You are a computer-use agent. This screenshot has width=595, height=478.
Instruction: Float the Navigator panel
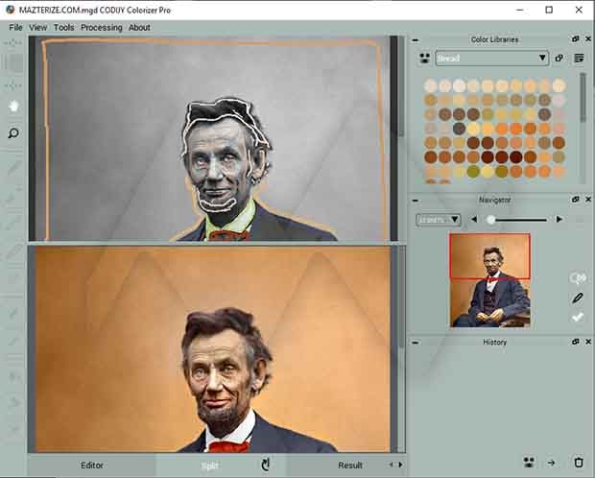[575, 200]
